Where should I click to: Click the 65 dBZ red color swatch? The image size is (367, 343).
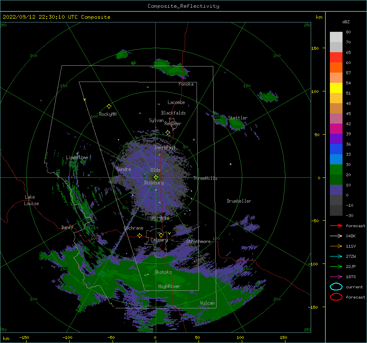click(x=336, y=57)
